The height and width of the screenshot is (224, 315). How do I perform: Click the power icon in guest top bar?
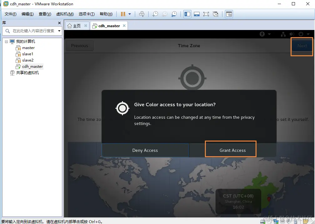pos(301,34)
